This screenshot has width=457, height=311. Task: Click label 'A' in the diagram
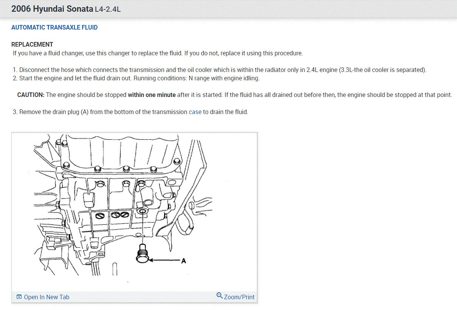(x=183, y=261)
